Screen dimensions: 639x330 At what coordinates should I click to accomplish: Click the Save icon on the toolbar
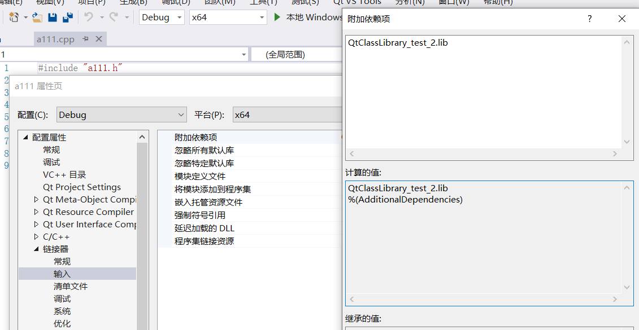(52, 17)
